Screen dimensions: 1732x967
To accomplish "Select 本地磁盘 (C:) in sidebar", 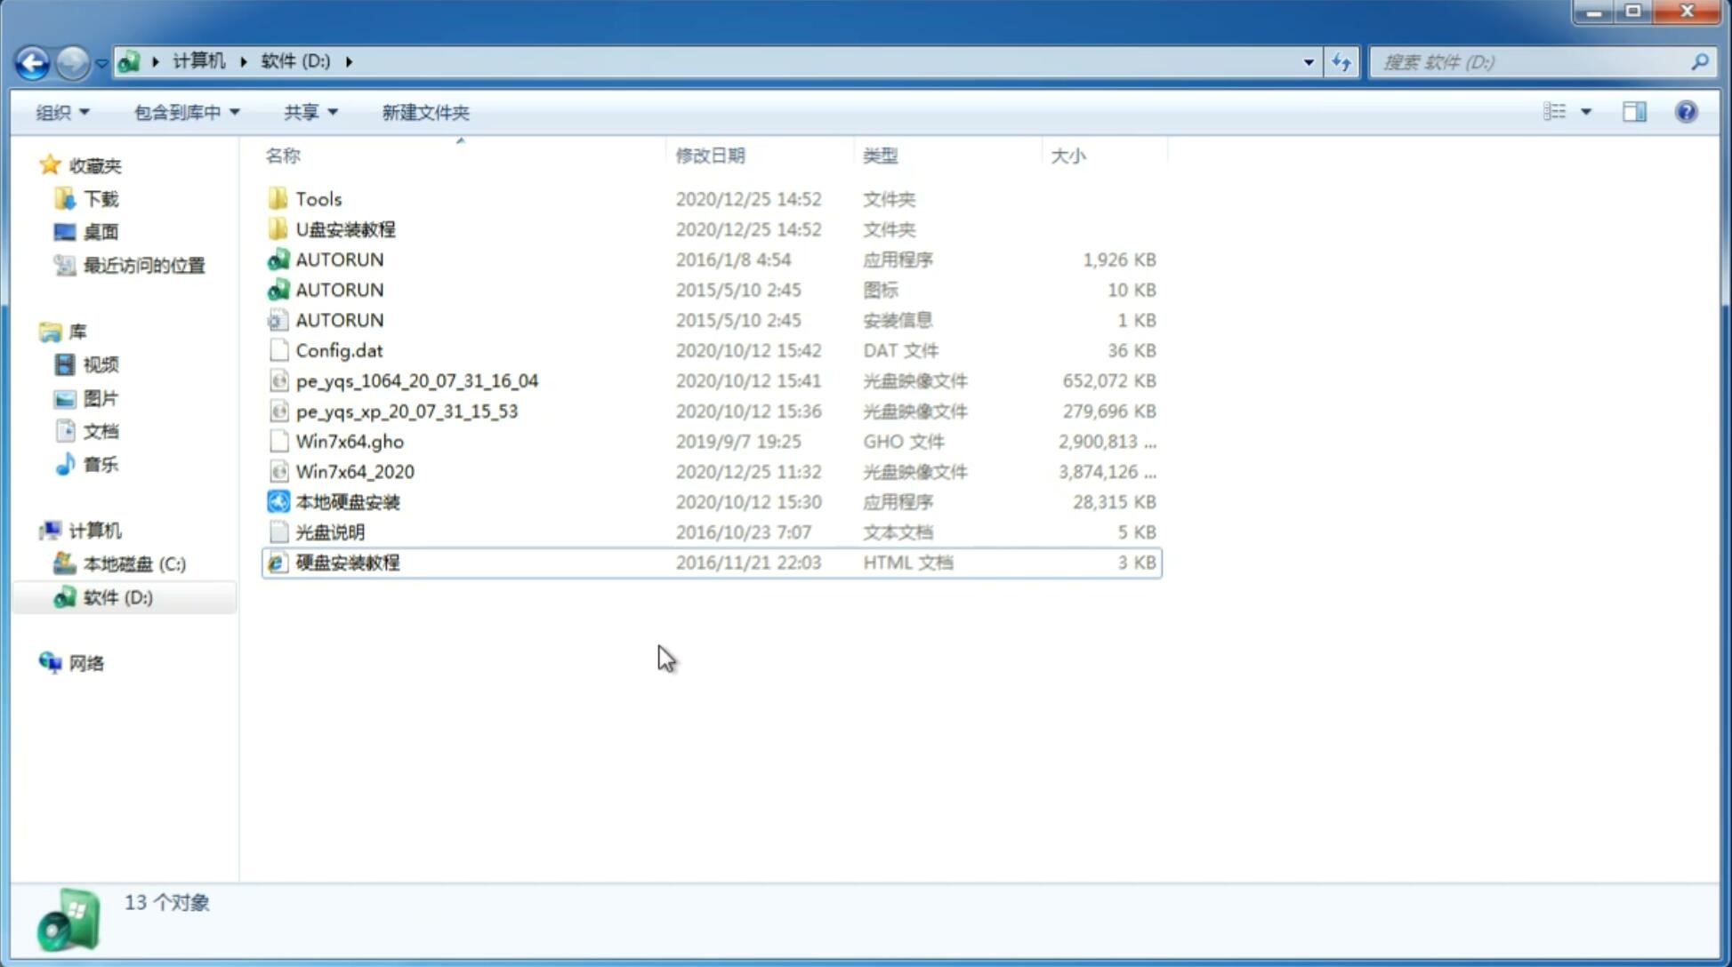I will (135, 564).
